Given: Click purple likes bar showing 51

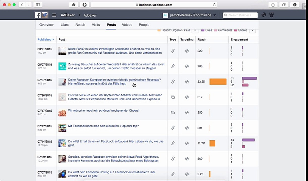Looking at the screenshot, I should tap(249, 78).
